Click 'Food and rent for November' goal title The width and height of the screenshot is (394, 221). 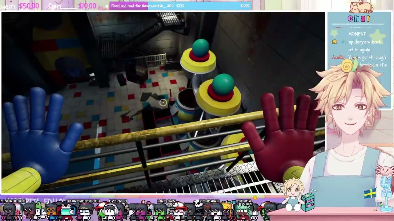pos(134,6)
